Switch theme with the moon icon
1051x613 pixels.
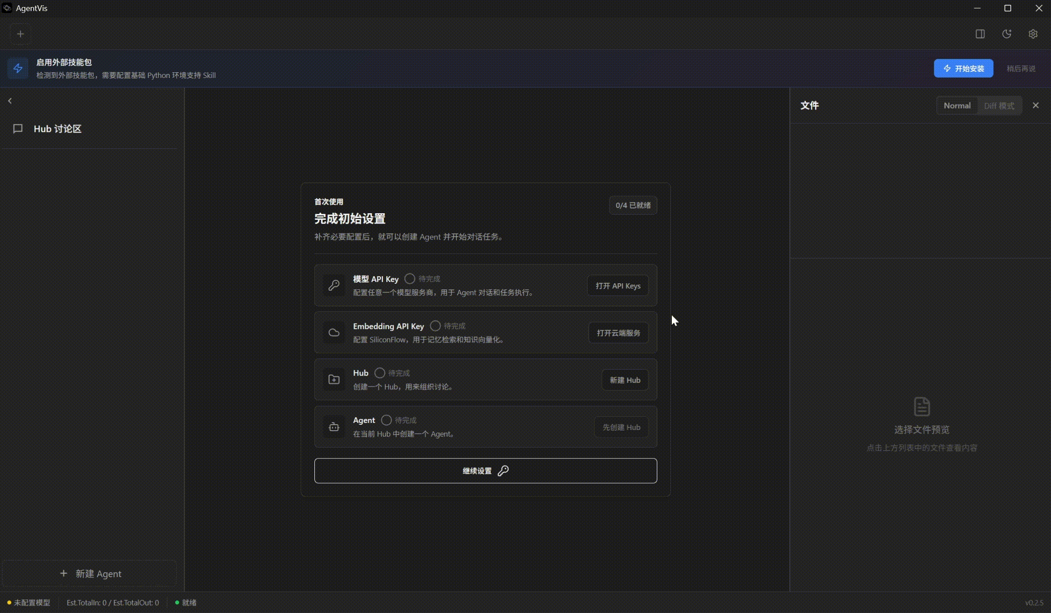coord(1006,34)
